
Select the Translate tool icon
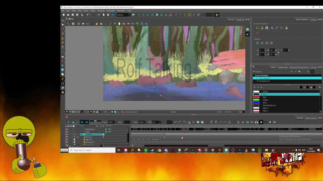(139, 15)
